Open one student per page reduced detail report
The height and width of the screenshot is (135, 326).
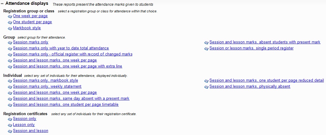(x=267, y=80)
